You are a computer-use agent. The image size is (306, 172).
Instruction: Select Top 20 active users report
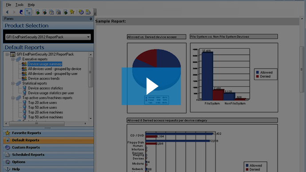43,103
